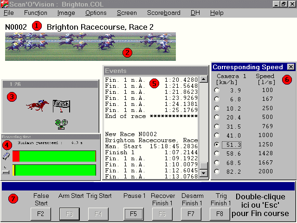Click 'Double-clique ici ou Esc pour Fin course' text
297x223 pixels.
click(260, 205)
